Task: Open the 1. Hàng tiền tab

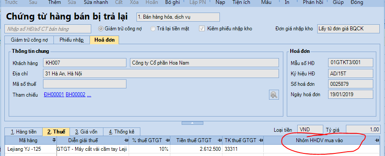Action: pyautogui.click(x=23, y=132)
